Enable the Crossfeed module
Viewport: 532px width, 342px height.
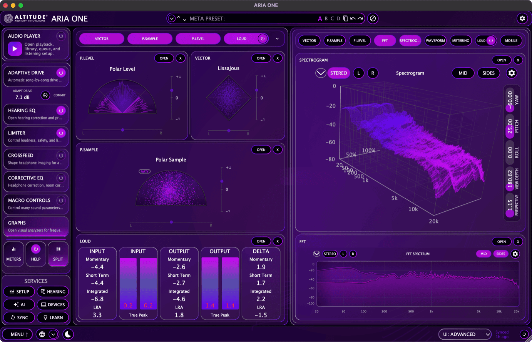(61, 156)
